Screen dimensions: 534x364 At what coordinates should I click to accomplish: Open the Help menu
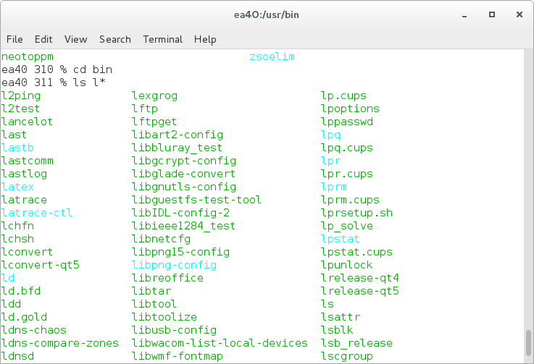click(205, 40)
